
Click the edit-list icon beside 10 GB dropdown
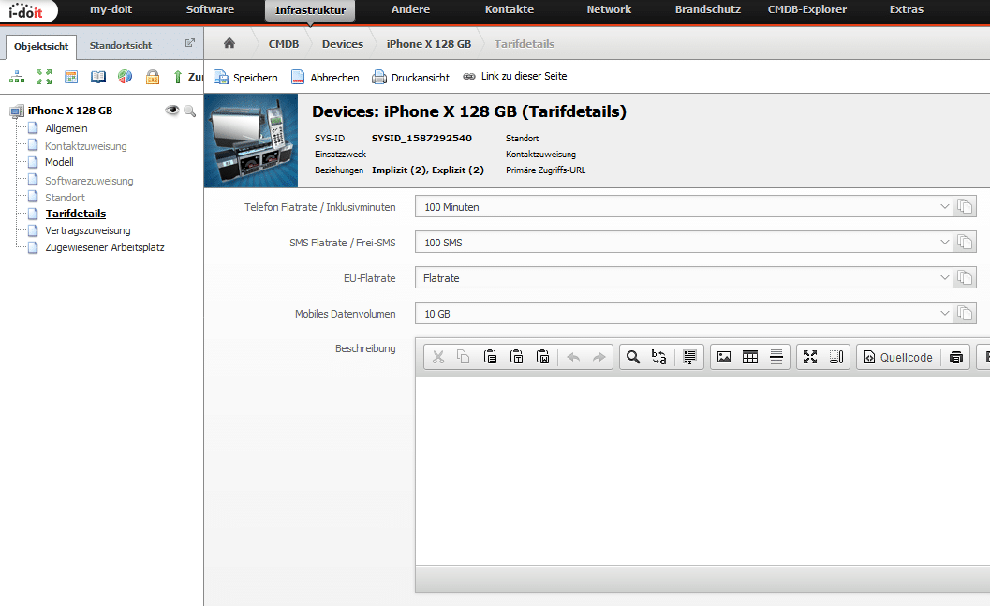[x=964, y=313]
